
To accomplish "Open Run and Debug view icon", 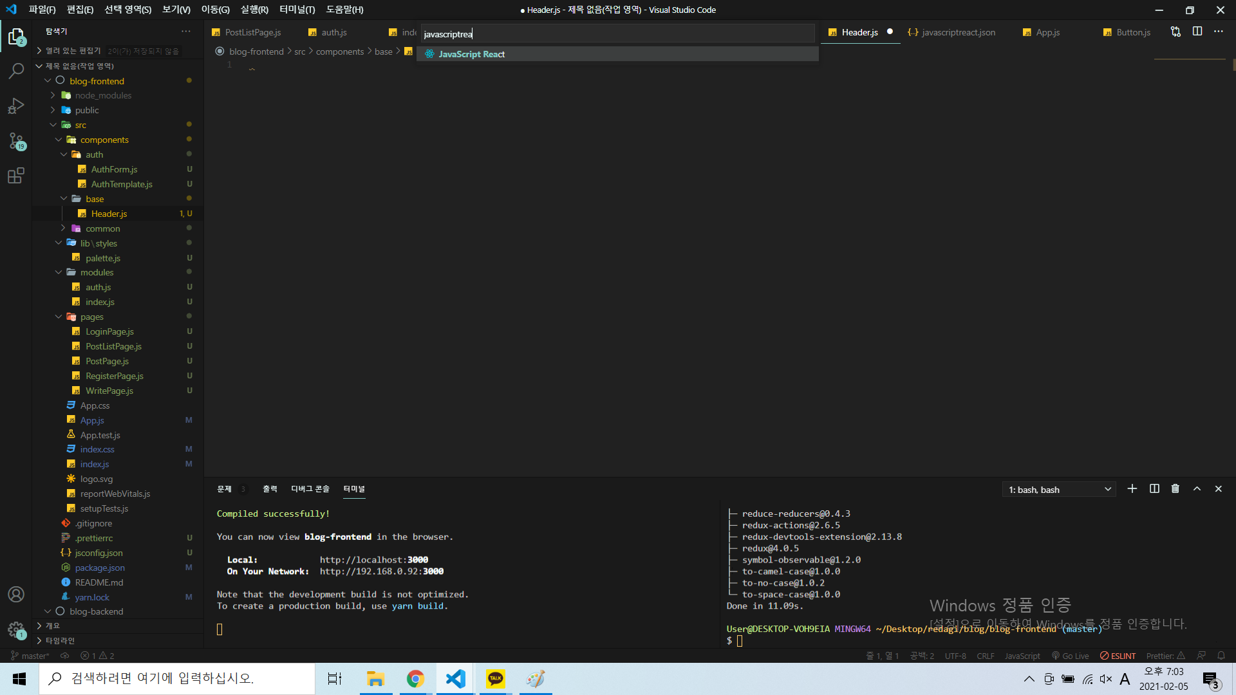I will coord(16,106).
